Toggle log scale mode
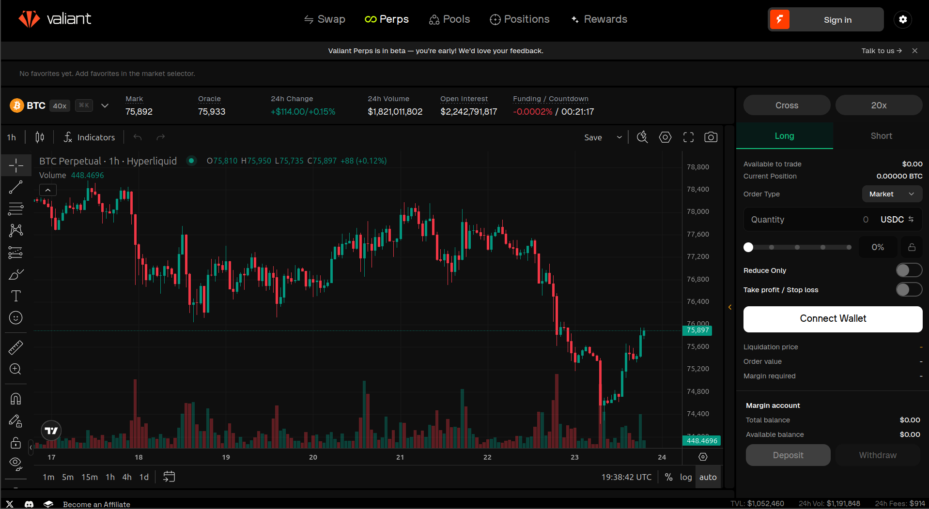The width and height of the screenshot is (929, 509). [x=686, y=477]
